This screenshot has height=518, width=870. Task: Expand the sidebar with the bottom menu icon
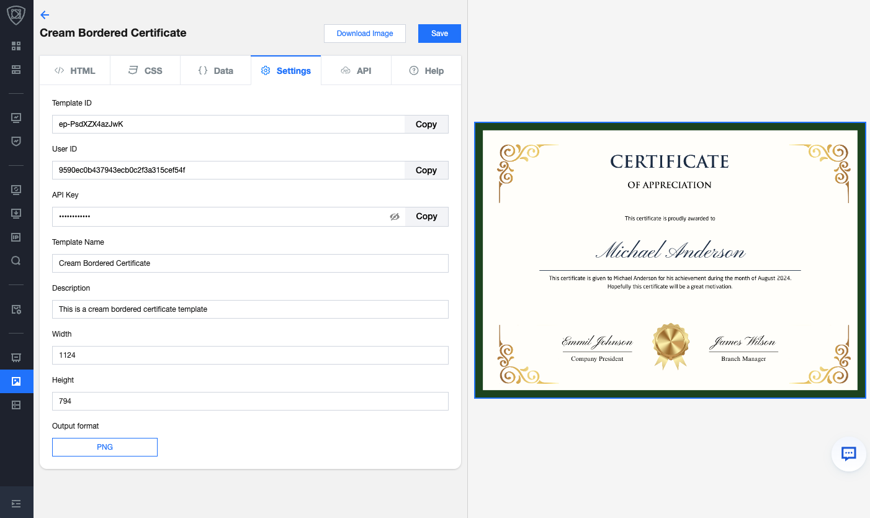coord(16,503)
